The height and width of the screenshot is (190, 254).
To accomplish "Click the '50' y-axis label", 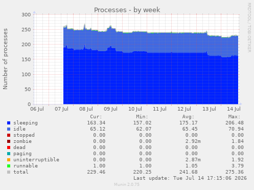I will (28, 89).
